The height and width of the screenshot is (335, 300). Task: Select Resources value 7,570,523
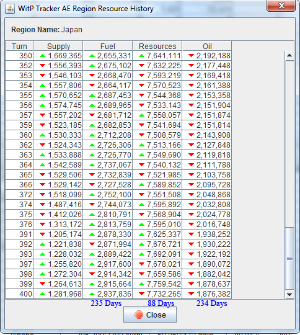[x=157, y=86]
